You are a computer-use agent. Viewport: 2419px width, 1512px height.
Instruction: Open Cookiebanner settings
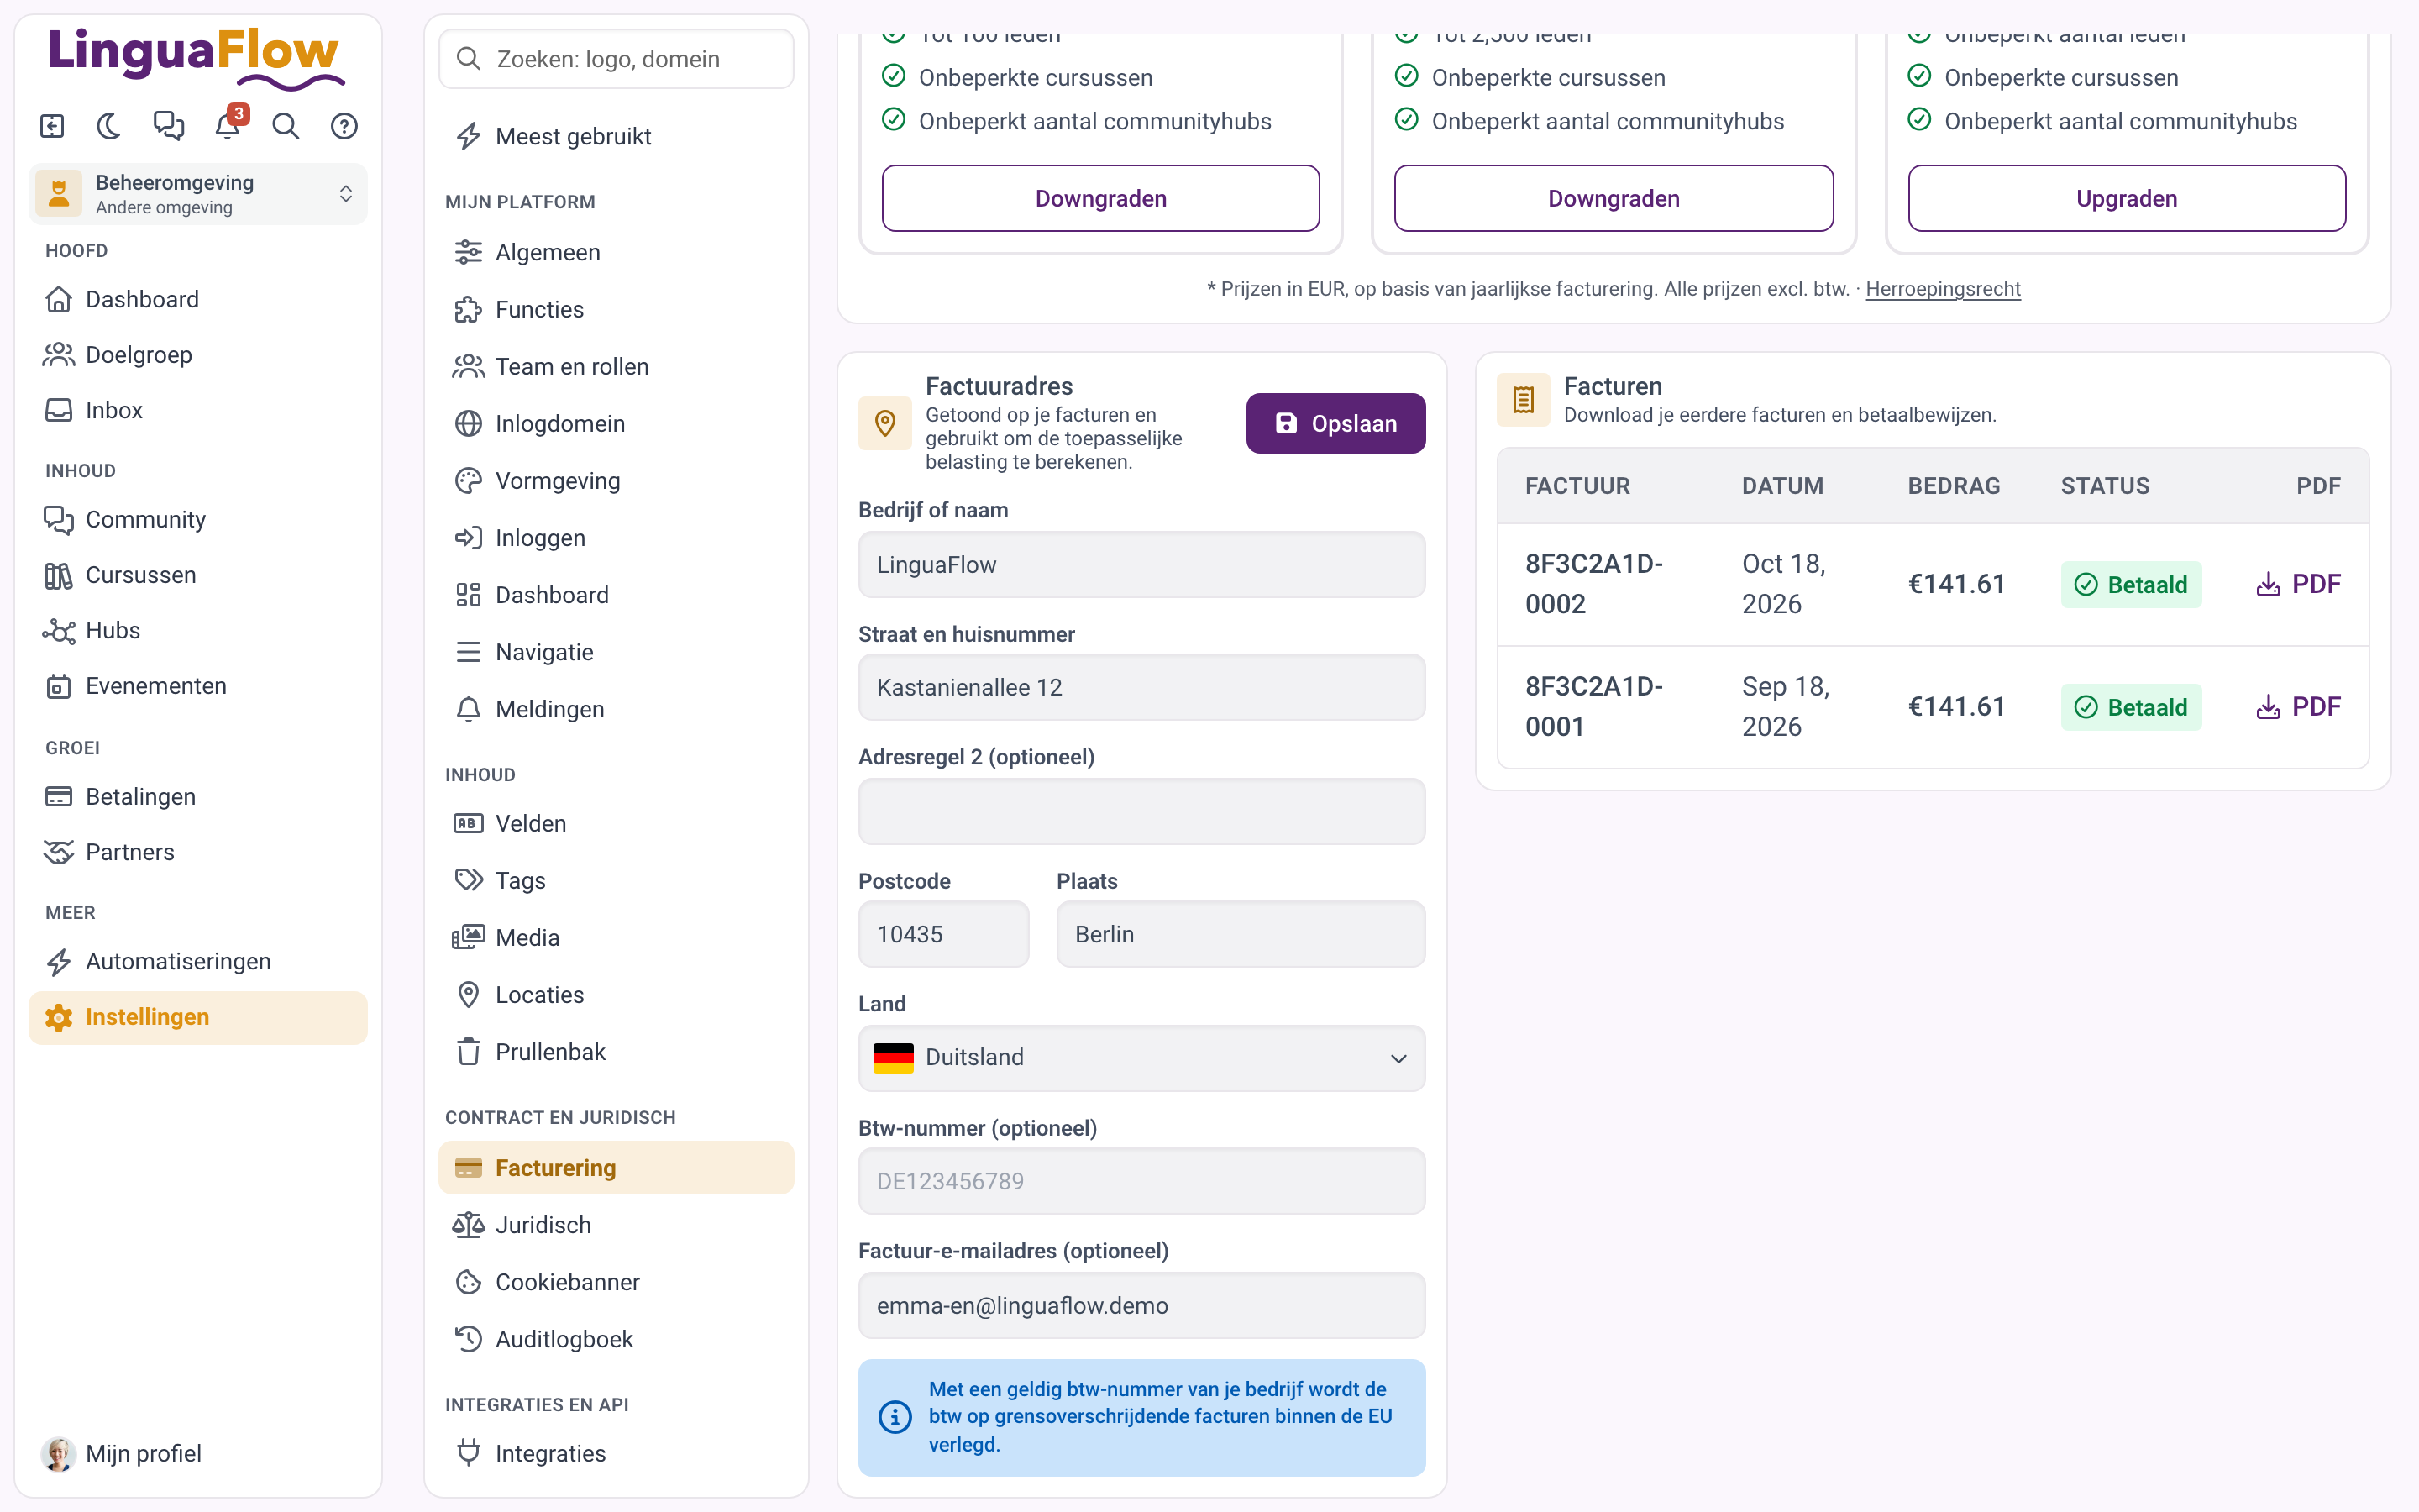click(616, 1282)
